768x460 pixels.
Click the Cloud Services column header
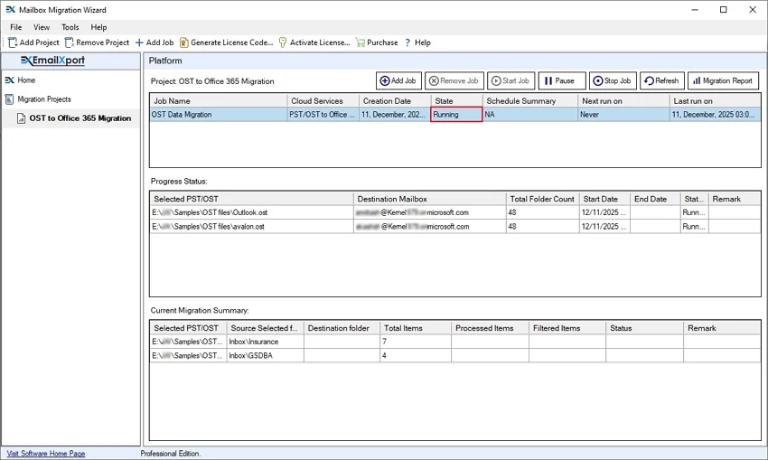pos(323,101)
